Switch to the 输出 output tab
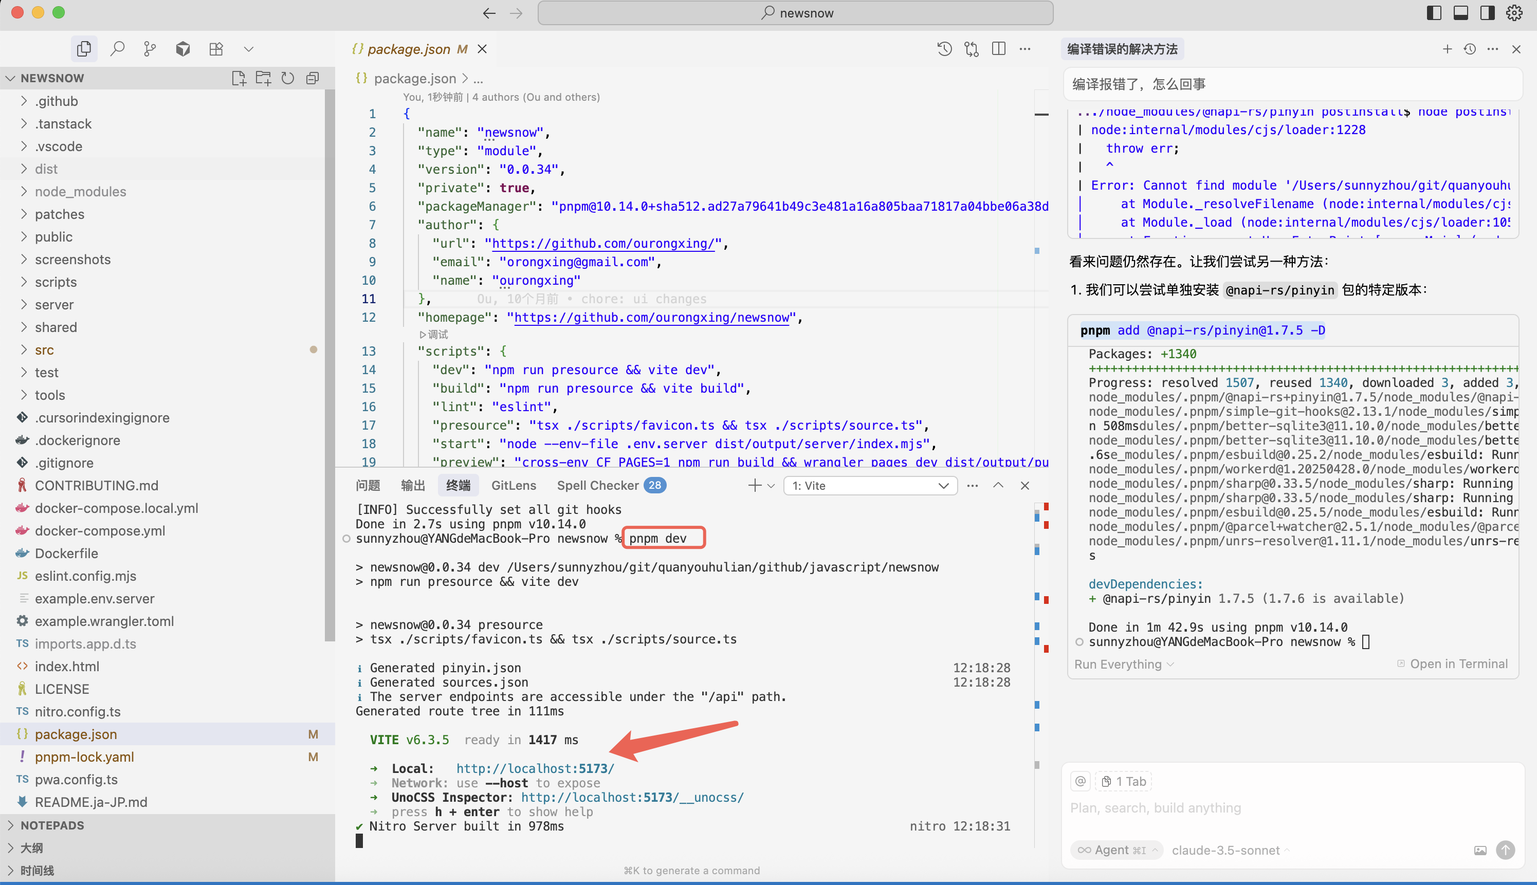The height and width of the screenshot is (885, 1537). [x=413, y=485]
